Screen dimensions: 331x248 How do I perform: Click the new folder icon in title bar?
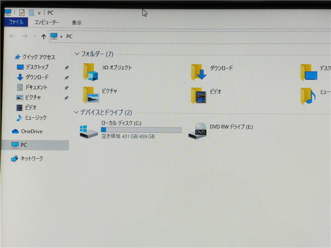click(x=31, y=12)
